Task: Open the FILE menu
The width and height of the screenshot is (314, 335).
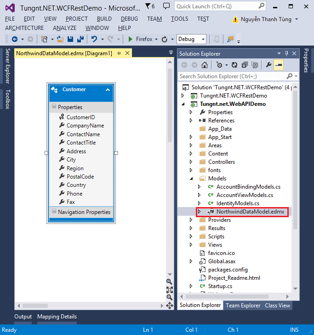Action: pyautogui.click(x=10, y=19)
